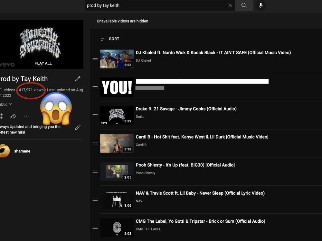The image size is (322, 241).
Task: Open the playlist privacy dropdown chevron
Action: click(11, 104)
